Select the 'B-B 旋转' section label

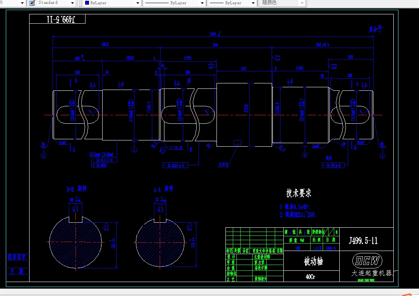[x=77, y=189]
